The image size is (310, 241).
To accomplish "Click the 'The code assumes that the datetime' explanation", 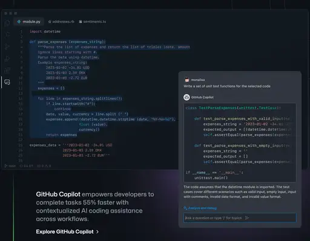I will (x=240, y=192).
